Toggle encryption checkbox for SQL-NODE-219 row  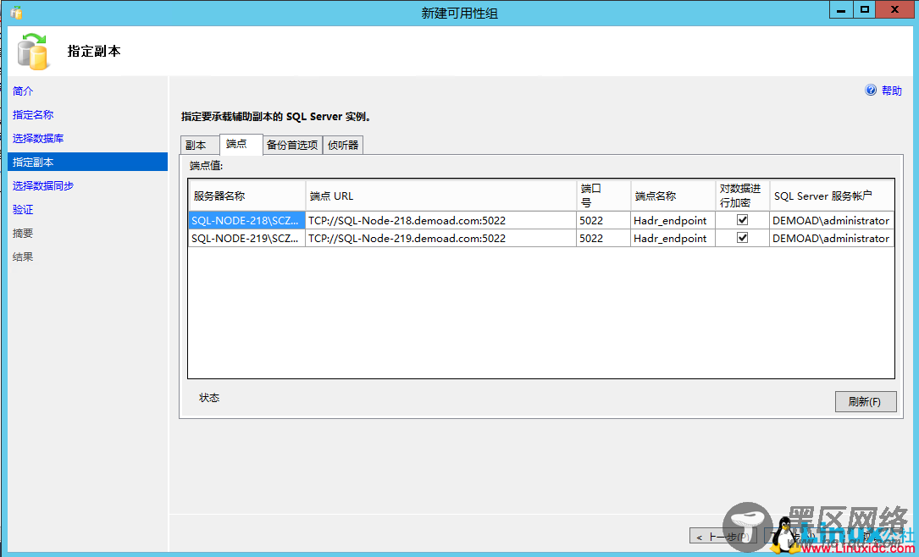(x=742, y=238)
